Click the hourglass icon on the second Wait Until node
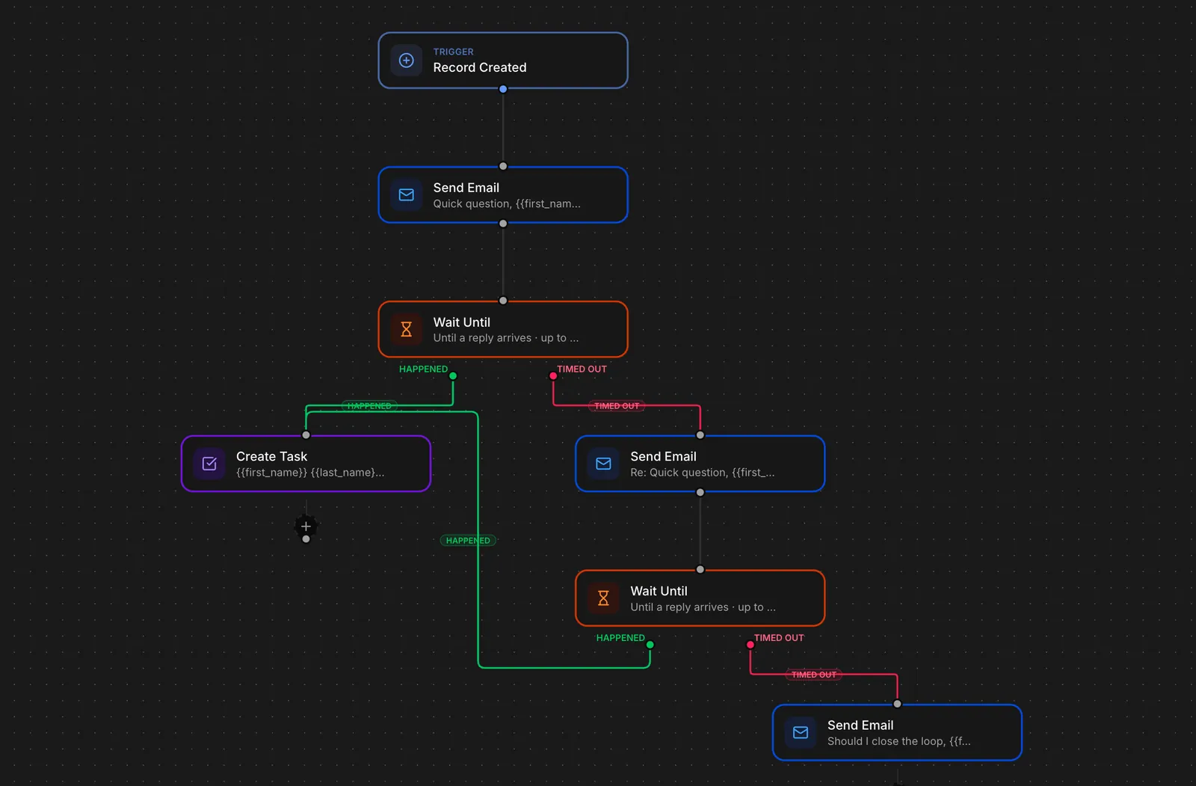Viewport: 1196px width, 786px height. pos(603,598)
